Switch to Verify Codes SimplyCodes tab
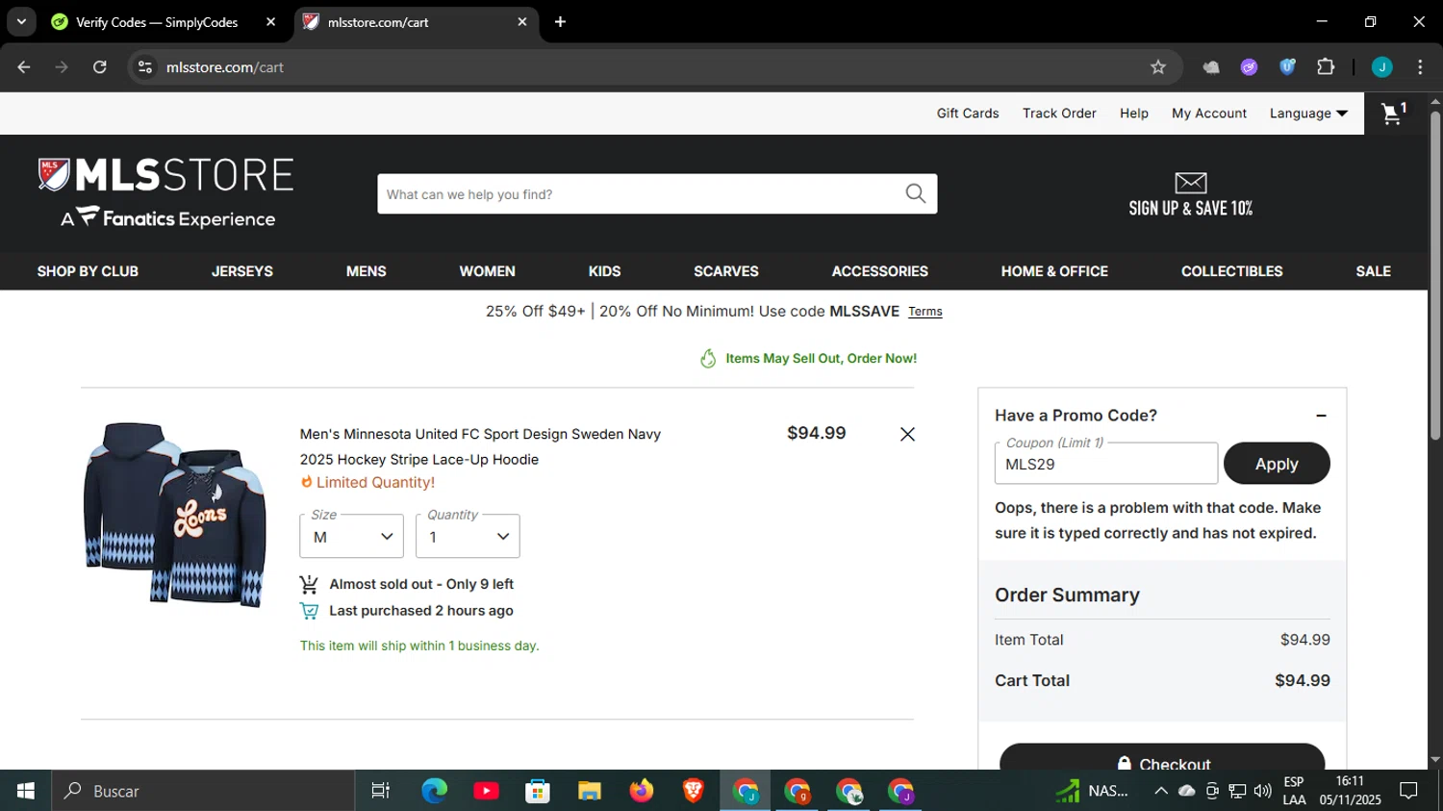This screenshot has height=811, width=1443. tap(157, 22)
